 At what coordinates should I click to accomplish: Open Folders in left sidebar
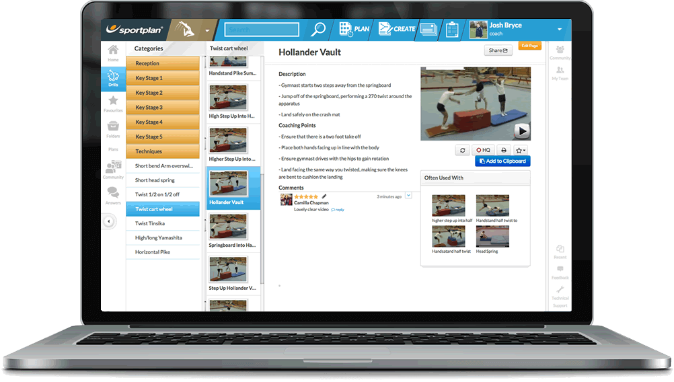click(x=113, y=129)
